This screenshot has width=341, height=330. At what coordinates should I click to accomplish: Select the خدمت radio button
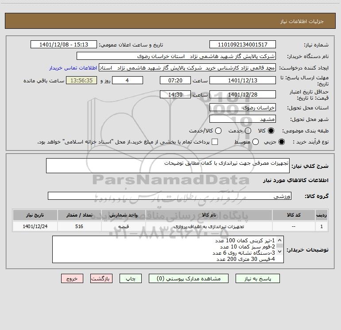pyautogui.click(x=248, y=131)
